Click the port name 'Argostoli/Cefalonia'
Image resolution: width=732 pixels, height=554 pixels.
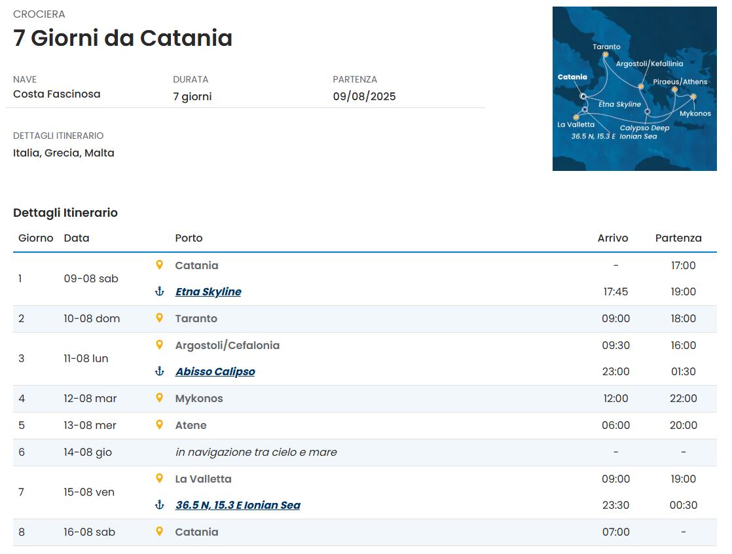coord(227,345)
